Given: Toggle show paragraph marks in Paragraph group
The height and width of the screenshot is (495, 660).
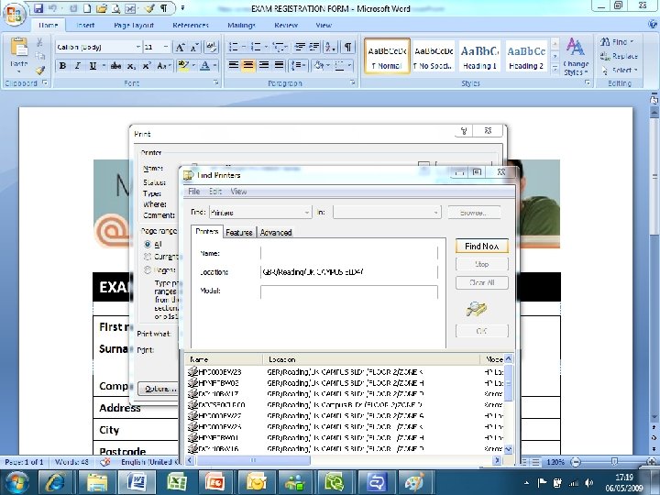Looking at the screenshot, I should click(x=348, y=47).
